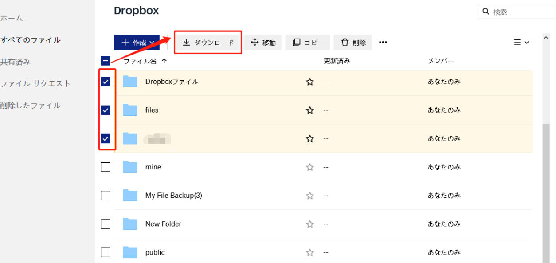Viewport: 556px width, 263px height.
Task: Check the checkbox next to mine
Action: (x=105, y=167)
